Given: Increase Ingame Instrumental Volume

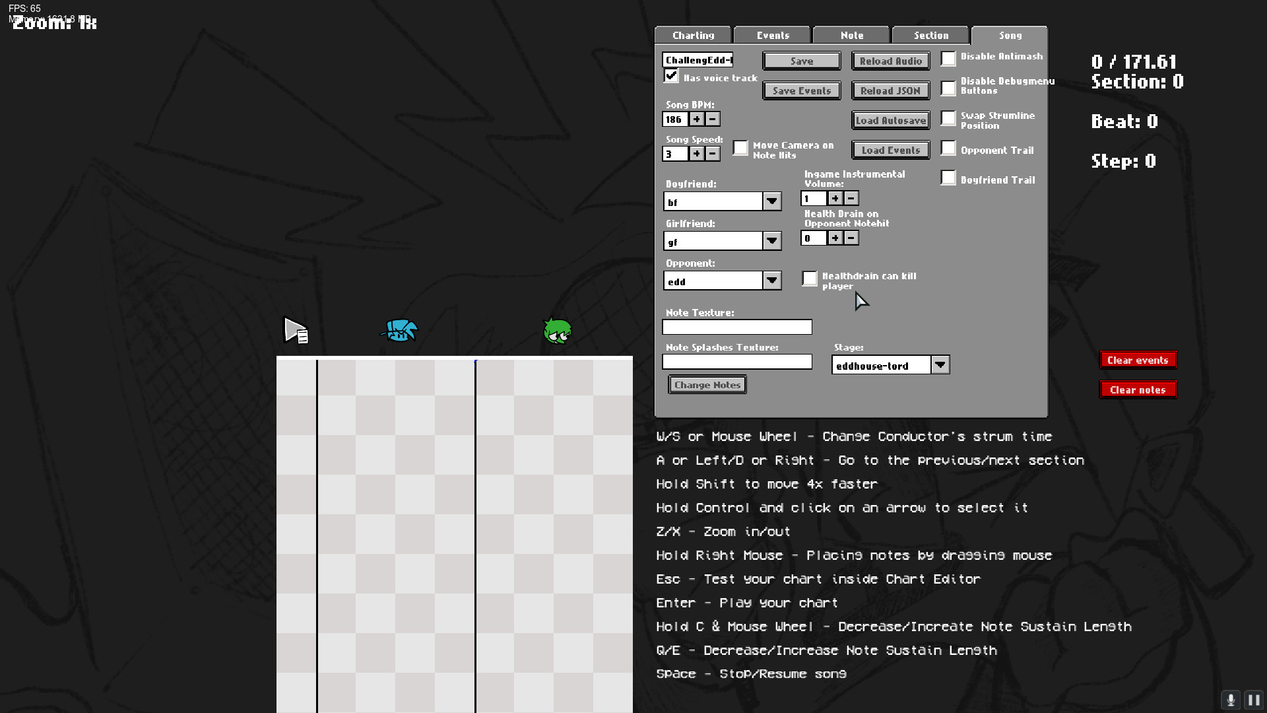Looking at the screenshot, I should 835,198.
